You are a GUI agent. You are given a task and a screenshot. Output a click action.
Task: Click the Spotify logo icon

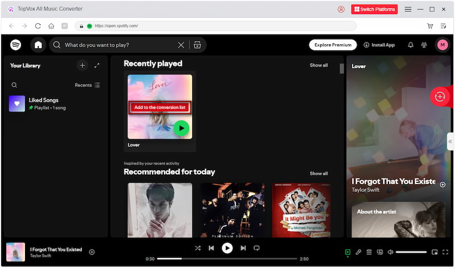point(15,45)
